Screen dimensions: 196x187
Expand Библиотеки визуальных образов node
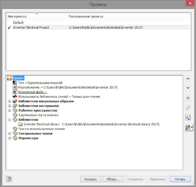click(x=9, y=101)
